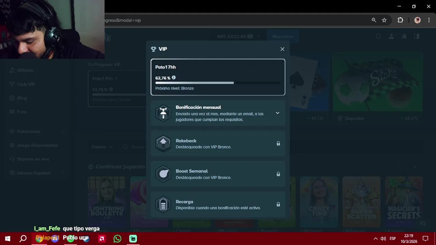Screen dimensions: 436x245
Task: Open the Crazy Time game thumbnail
Action: tap(319, 201)
